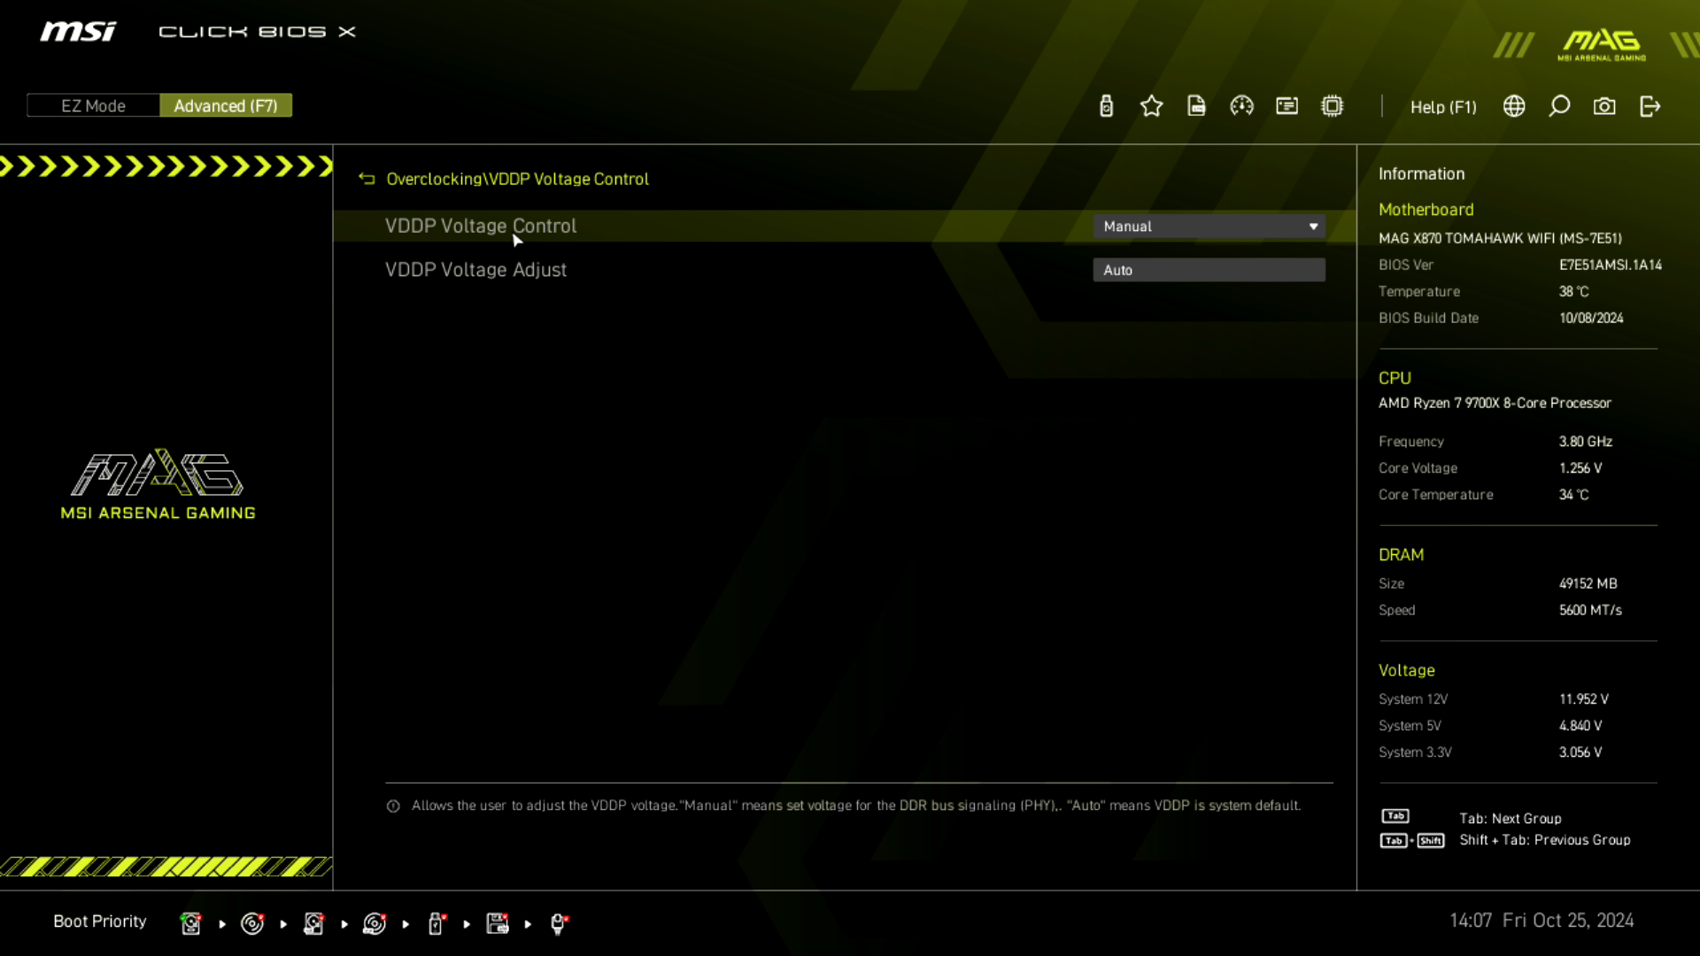Click the USB key boot device icon
The height and width of the screenshot is (956, 1700).
tap(436, 923)
